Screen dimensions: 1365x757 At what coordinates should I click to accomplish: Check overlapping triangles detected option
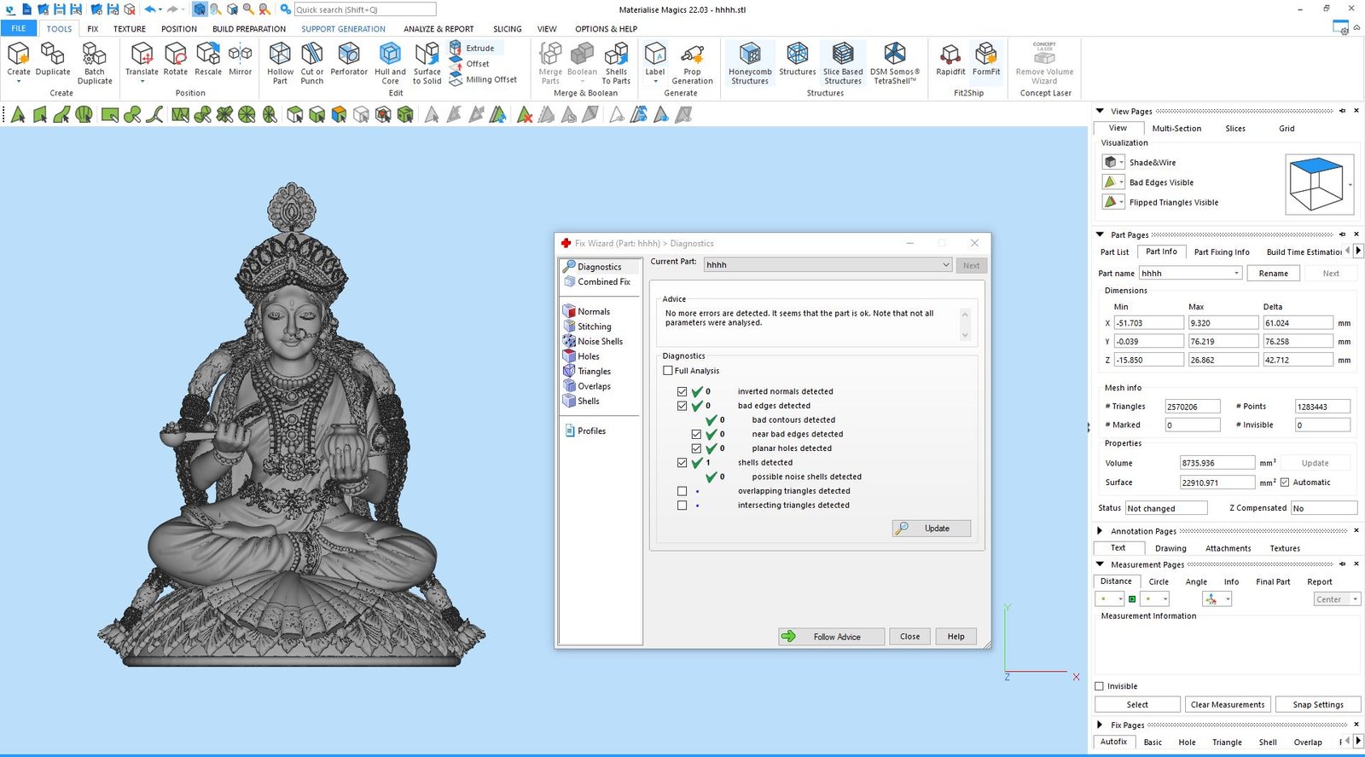[x=682, y=491]
